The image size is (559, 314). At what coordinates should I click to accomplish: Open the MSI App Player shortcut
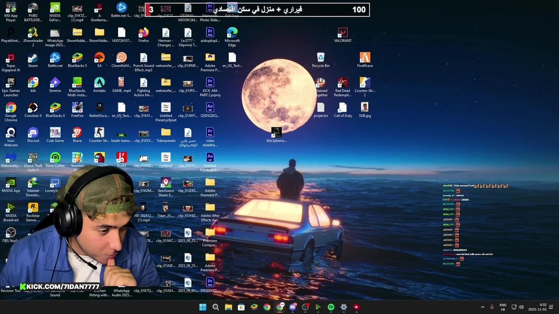(x=11, y=12)
